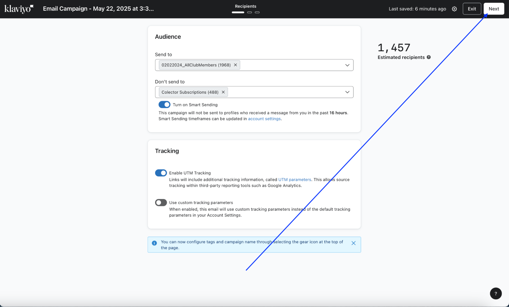Click the Exit button
Screen dimensions: 509x307
pyautogui.click(x=472, y=9)
